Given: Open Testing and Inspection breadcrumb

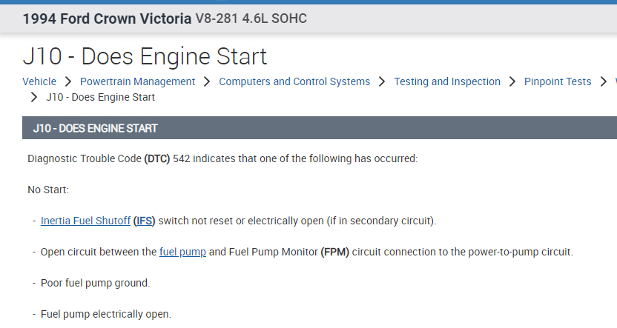Looking at the screenshot, I should pos(447,81).
